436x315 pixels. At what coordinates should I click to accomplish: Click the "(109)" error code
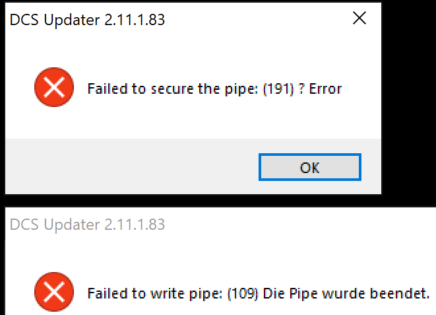(243, 294)
